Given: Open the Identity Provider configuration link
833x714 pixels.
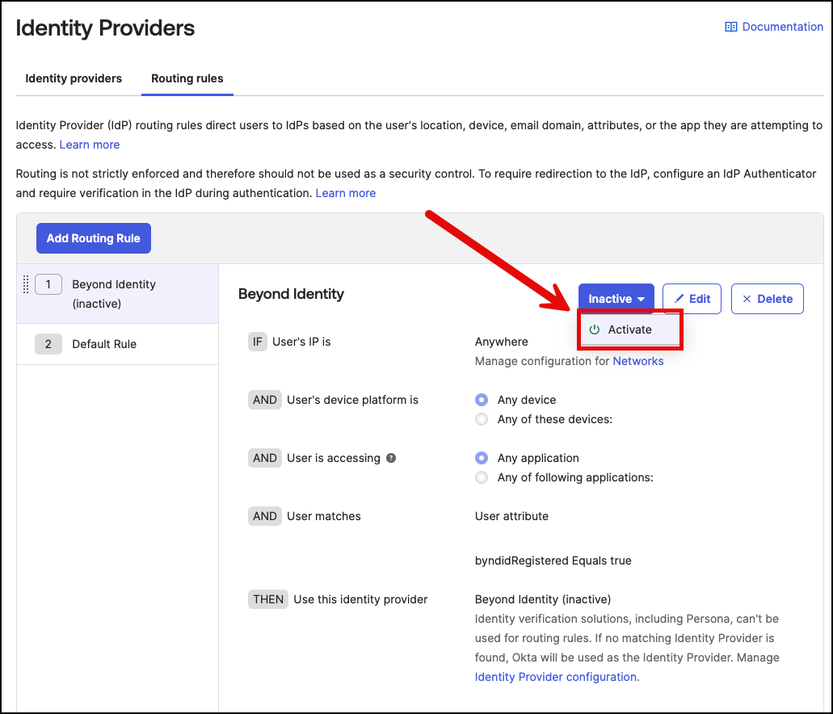Looking at the screenshot, I should pos(556,677).
